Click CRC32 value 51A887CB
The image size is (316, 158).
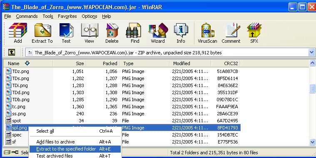pyautogui.click(x=227, y=71)
